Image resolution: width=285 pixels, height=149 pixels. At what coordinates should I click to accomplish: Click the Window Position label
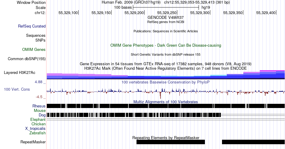(x=31, y=2)
